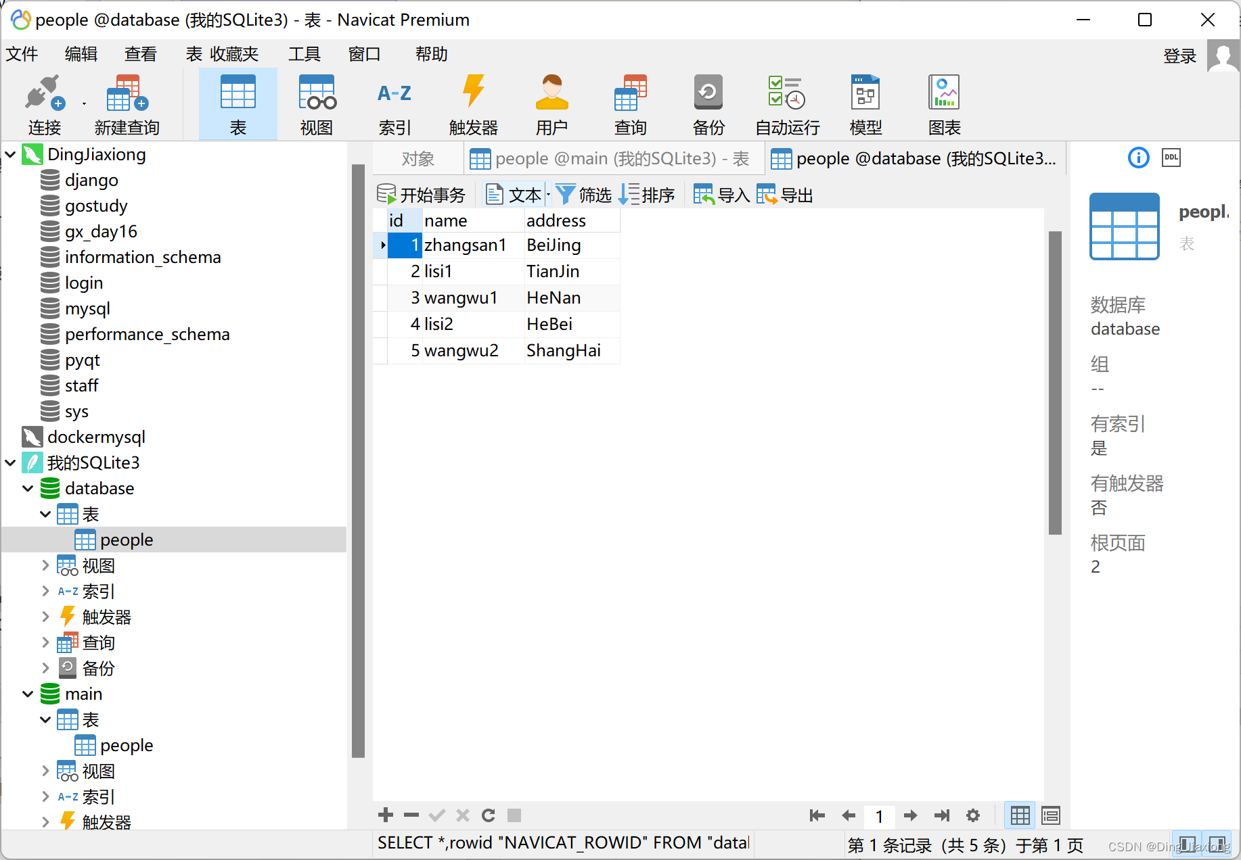Open the 文件 menu
This screenshot has width=1241, height=860.
(22, 54)
